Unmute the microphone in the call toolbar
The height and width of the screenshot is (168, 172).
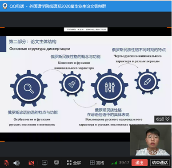[6, 163]
